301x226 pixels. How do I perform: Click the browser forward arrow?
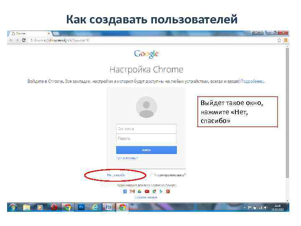17,40
